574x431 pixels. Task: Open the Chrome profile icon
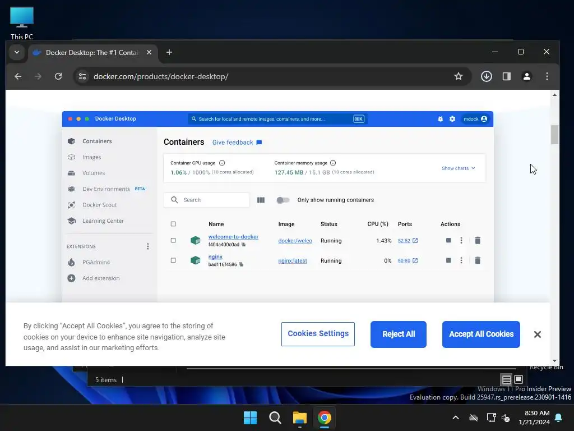coord(527,76)
